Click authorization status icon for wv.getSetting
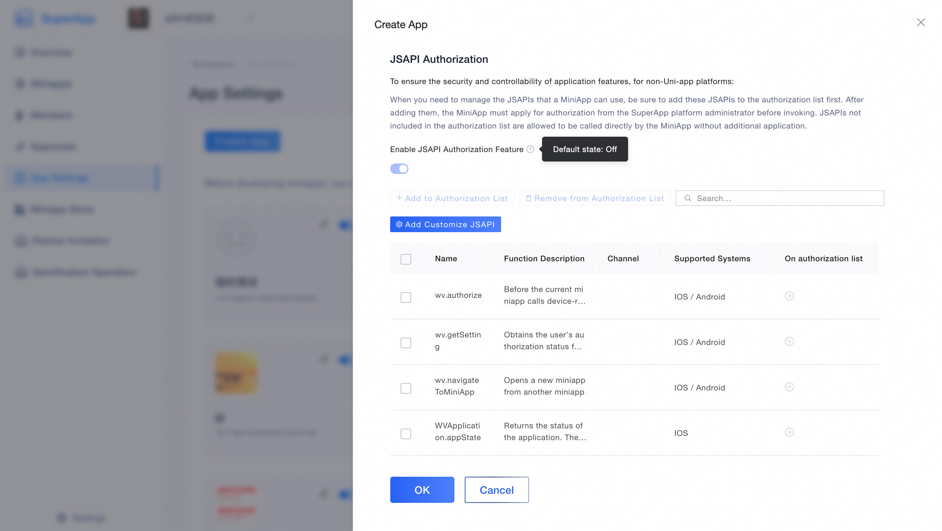Screen dimensions: 942x531 [789, 341]
